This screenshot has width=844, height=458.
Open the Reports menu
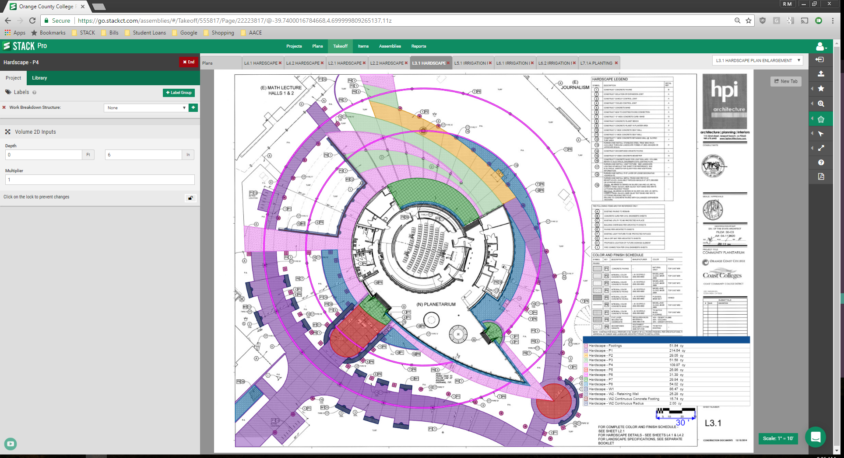point(418,46)
